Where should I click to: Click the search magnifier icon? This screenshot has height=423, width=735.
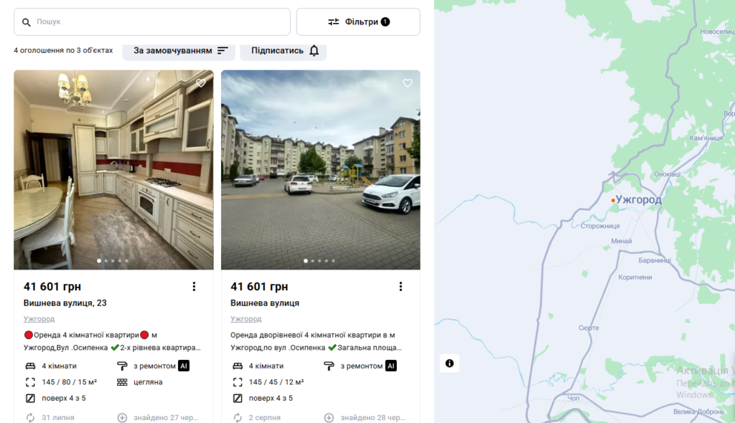click(x=27, y=22)
